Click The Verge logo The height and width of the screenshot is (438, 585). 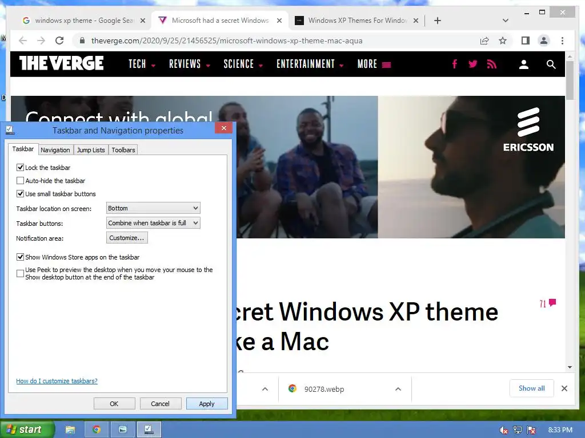coord(62,63)
